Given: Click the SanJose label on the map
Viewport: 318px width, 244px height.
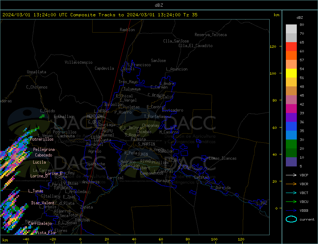Looking at the screenshot, I should tap(158, 61).
